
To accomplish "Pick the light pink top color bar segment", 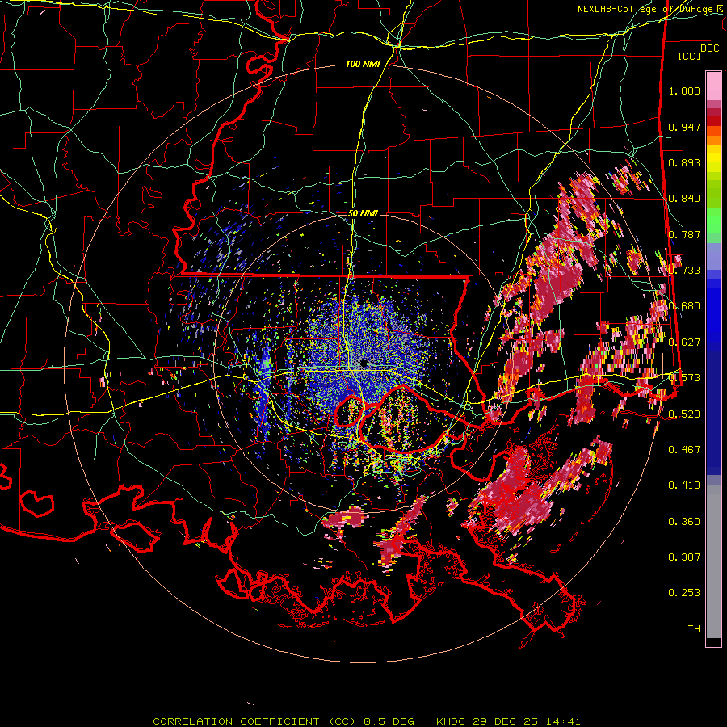I will pos(713,86).
